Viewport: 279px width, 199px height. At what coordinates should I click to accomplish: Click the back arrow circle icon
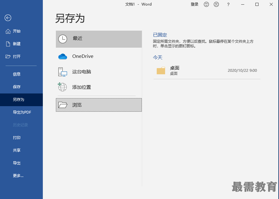tap(8, 18)
